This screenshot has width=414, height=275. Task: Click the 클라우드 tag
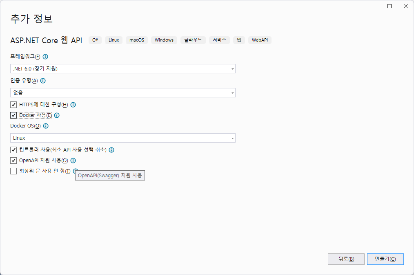193,40
